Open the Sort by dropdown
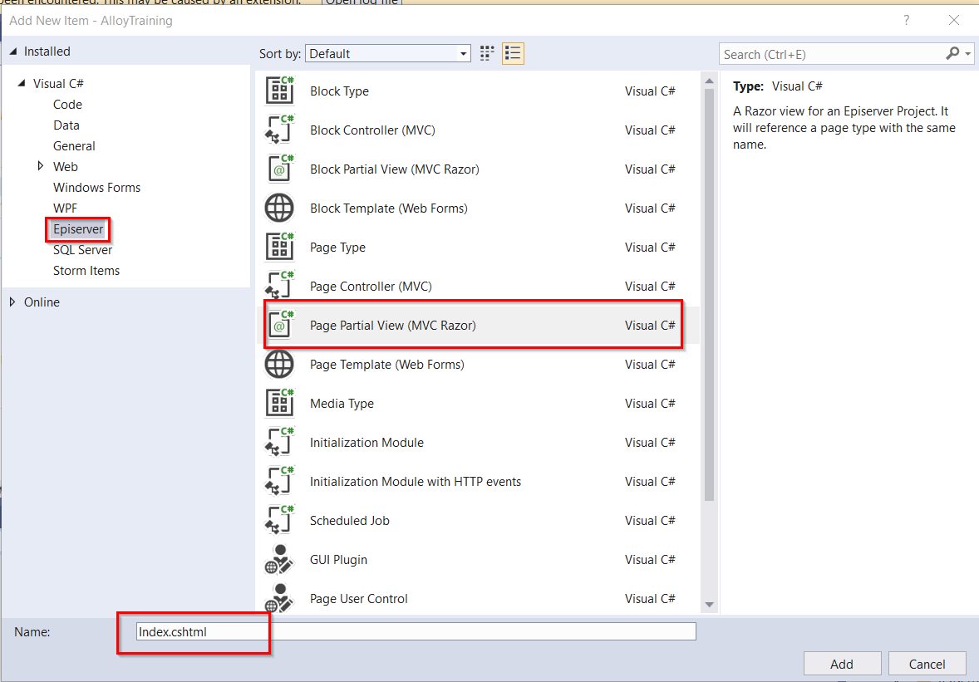Screen dimensions: 979x682 [388, 54]
